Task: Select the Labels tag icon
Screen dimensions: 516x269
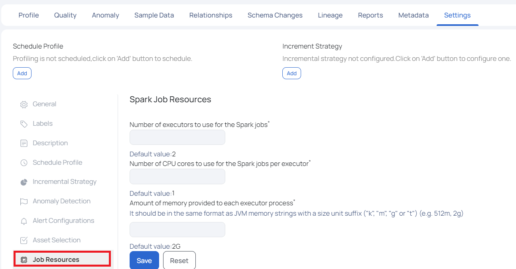Action: [x=24, y=124]
